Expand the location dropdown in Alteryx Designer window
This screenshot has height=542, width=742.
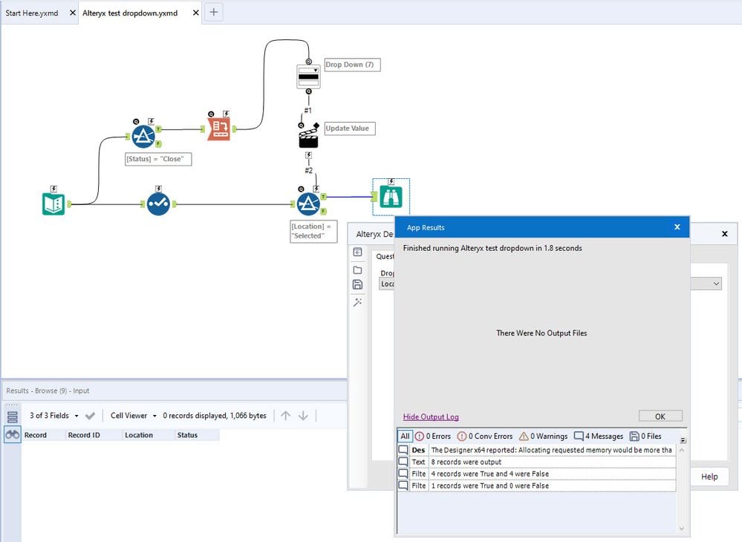tap(717, 284)
